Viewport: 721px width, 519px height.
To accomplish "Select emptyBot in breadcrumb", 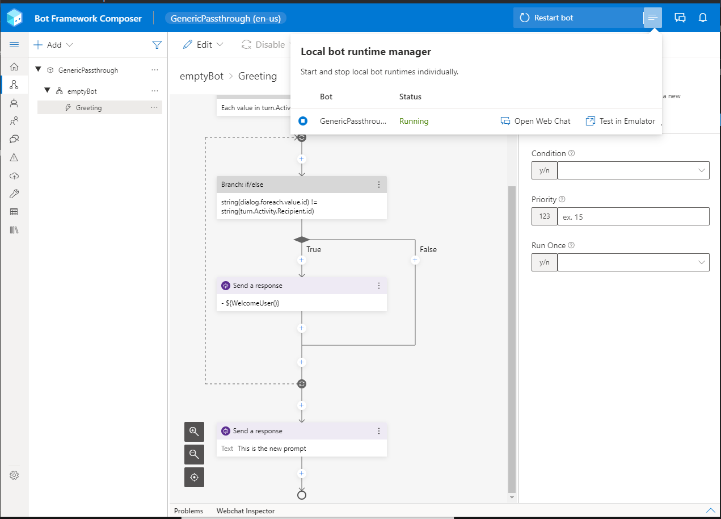I will click(201, 76).
